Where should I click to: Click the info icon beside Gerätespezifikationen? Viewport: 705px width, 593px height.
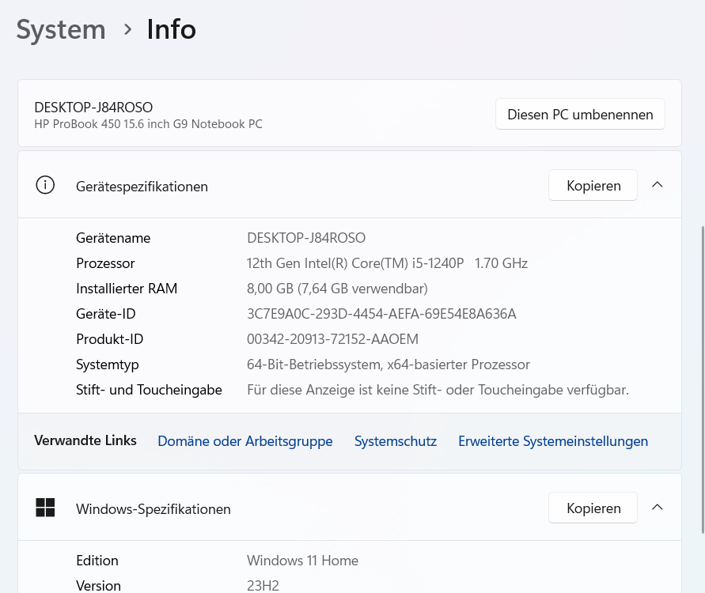45,185
